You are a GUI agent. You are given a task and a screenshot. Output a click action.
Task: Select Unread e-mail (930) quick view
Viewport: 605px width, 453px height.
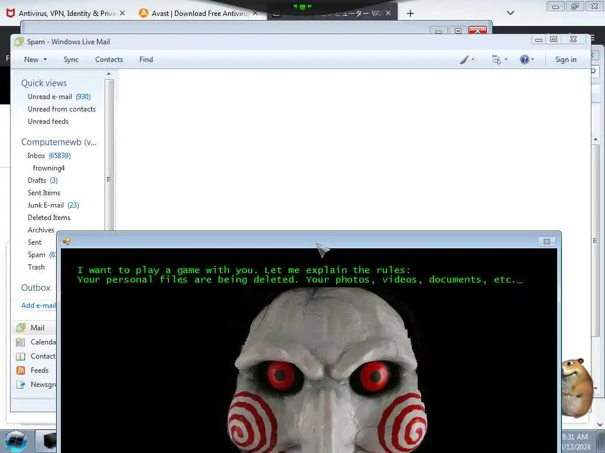point(59,97)
